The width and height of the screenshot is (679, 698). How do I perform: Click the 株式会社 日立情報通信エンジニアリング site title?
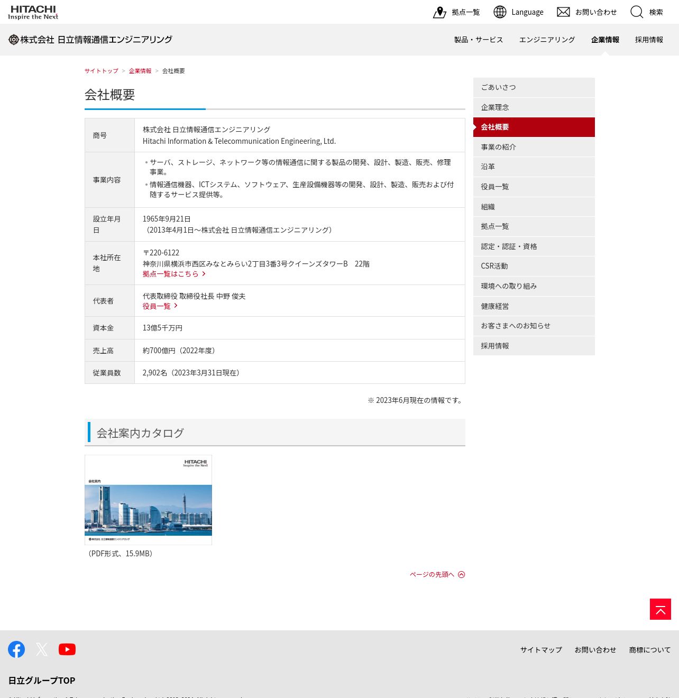(96, 40)
